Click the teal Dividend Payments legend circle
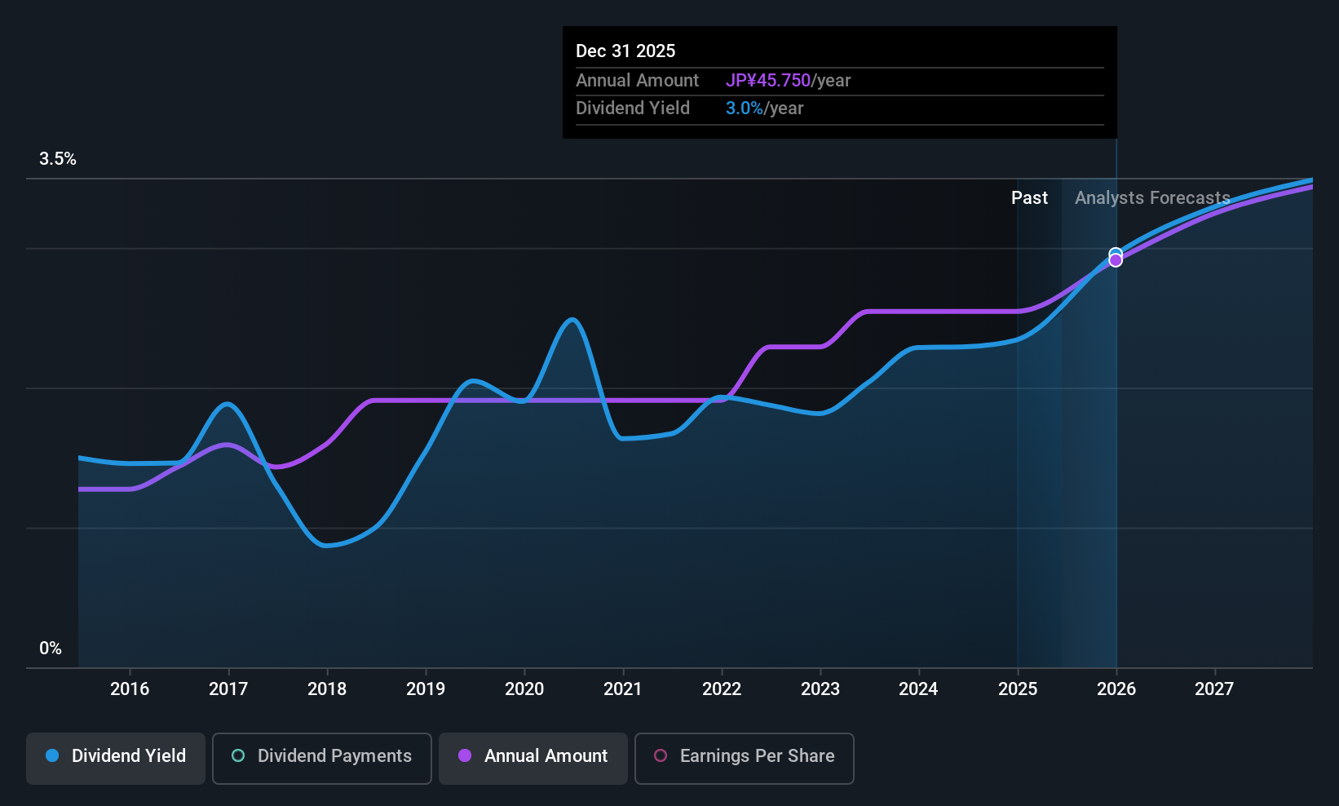1339x806 pixels. tap(238, 755)
